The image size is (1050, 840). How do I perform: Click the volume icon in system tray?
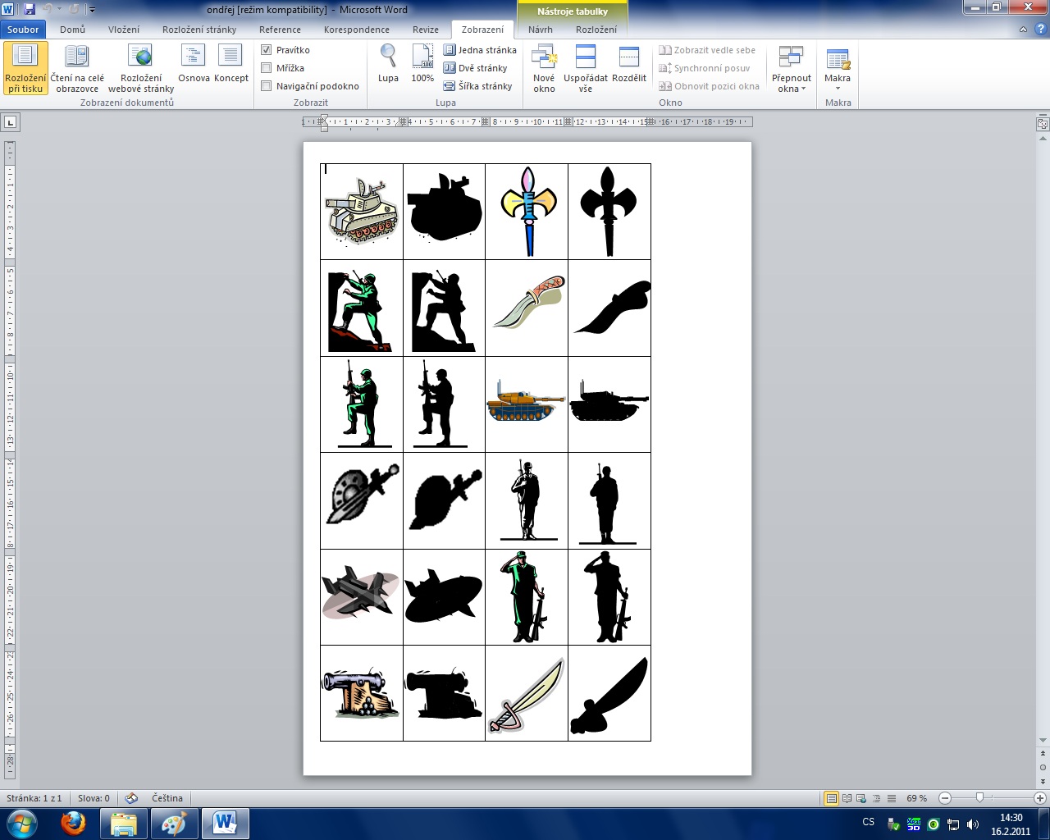click(973, 824)
